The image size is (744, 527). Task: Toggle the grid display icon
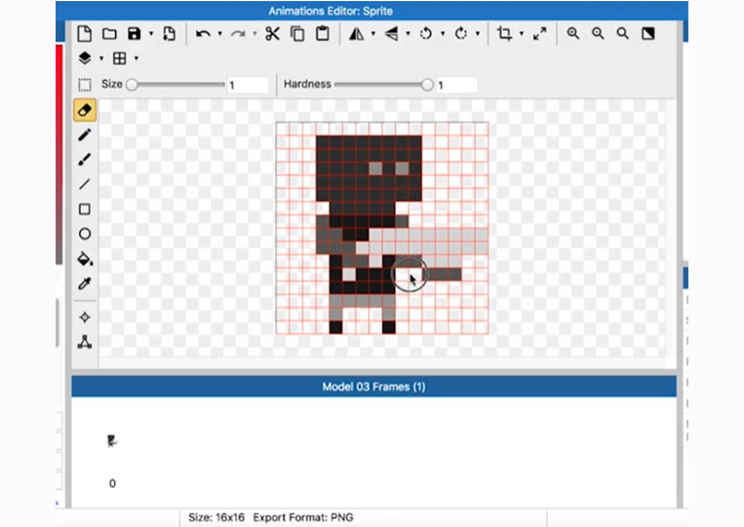(120, 58)
